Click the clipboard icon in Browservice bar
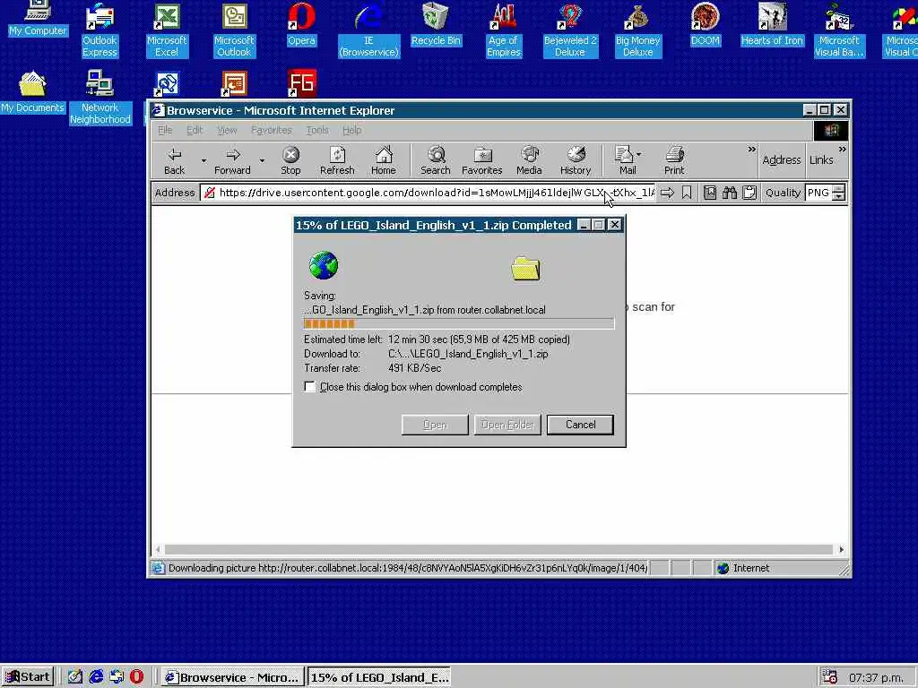Viewport: 918px width, 688px height. 749,193
